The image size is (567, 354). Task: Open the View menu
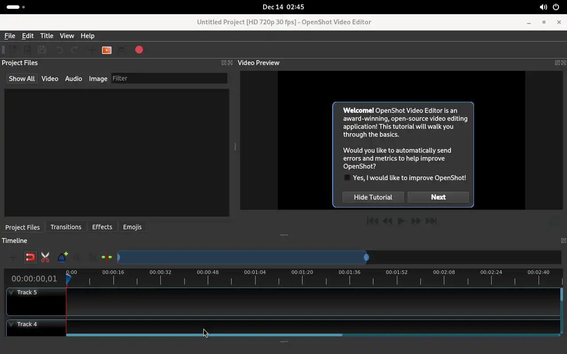point(67,36)
